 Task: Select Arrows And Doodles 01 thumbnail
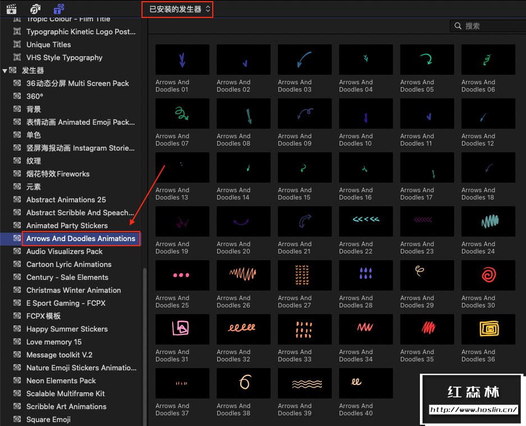(x=182, y=60)
